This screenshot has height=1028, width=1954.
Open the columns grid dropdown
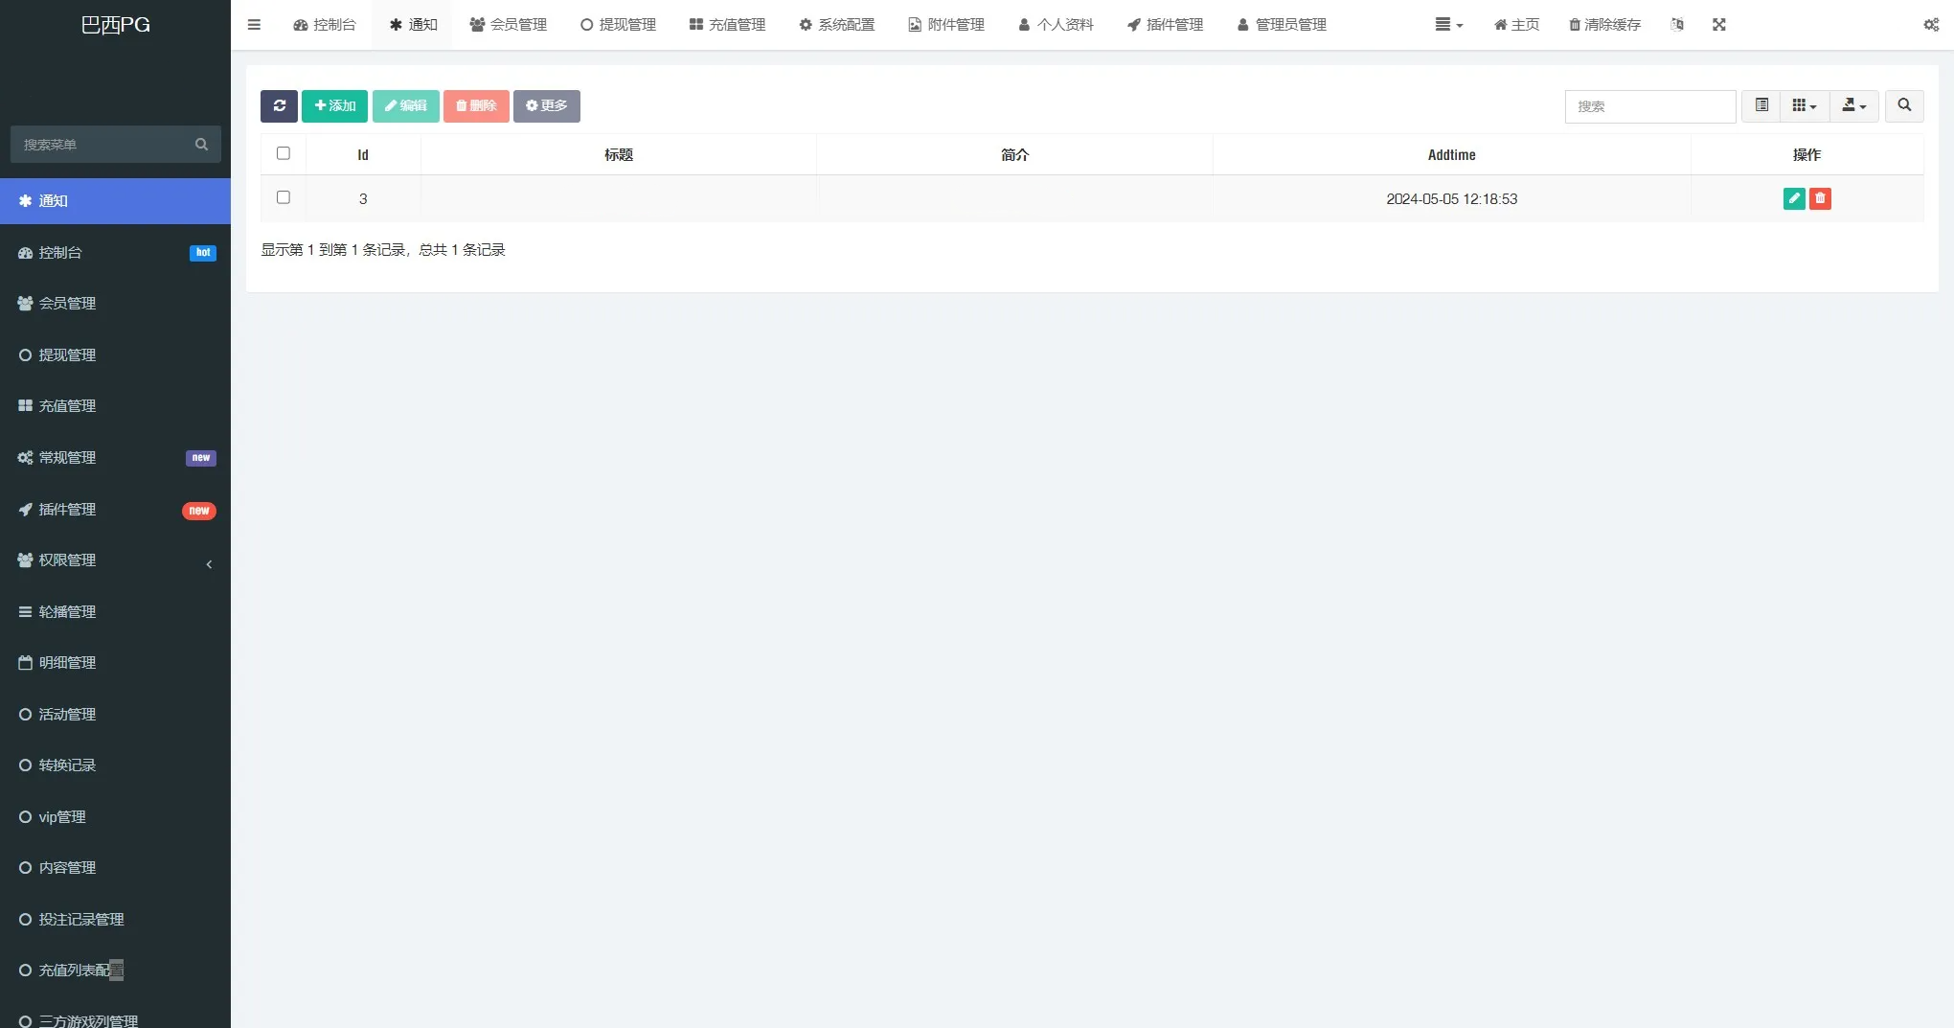point(1805,105)
